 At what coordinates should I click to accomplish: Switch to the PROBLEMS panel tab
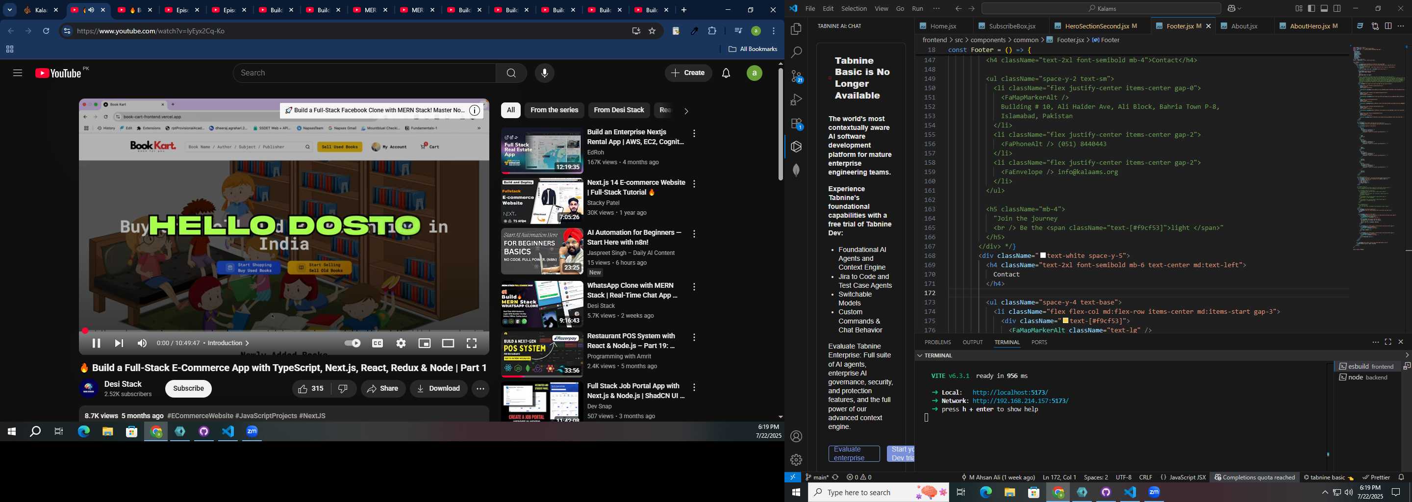[x=937, y=342]
